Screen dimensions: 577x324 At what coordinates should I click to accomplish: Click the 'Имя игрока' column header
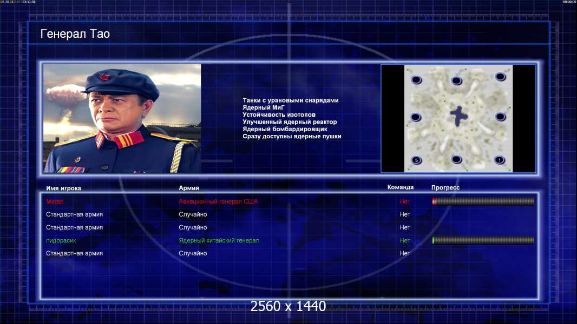point(63,188)
